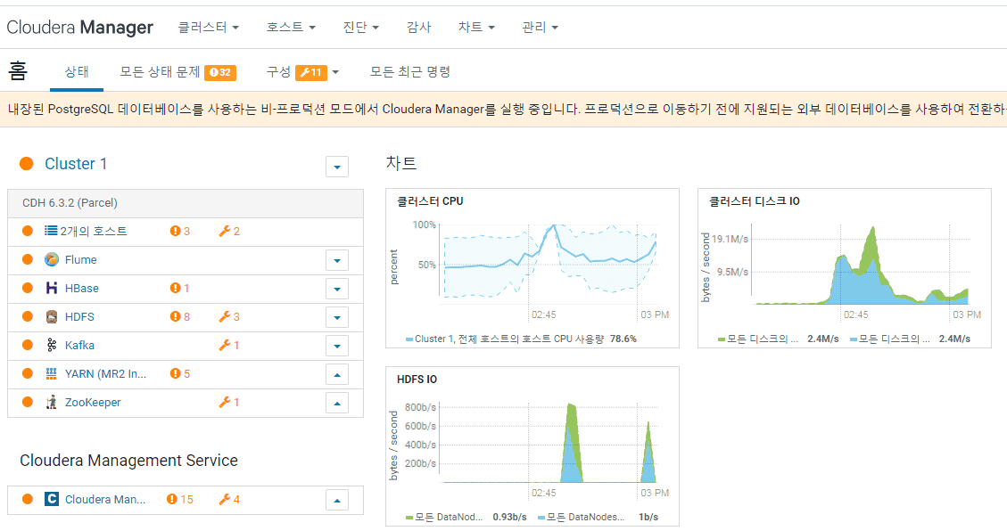Open the Cloudera Management Service actions dropdown
The height and width of the screenshot is (531, 1007).
[x=337, y=500]
